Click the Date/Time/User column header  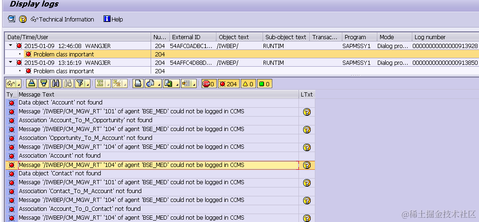pyautogui.click(x=78, y=37)
